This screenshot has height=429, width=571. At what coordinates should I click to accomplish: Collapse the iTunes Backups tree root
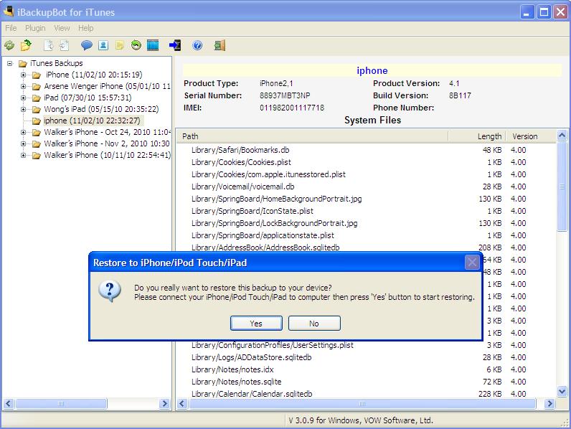point(10,63)
